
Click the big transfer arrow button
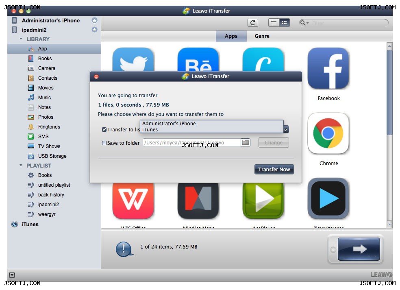(359, 249)
